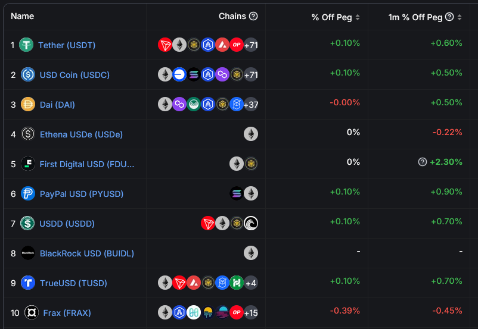
Task: Open the USD Coin (USDC) link
Action: click(75, 75)
